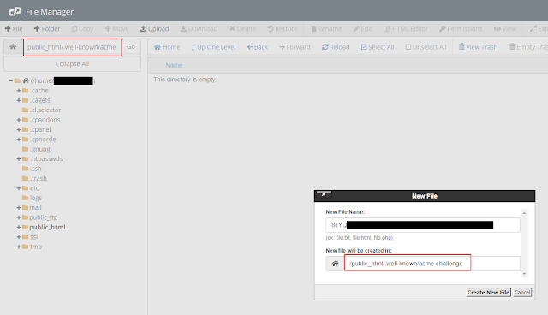Image resolution: width=548 pixels, height=315 pixels.
Task: Click the home icon beside path field
Action: tap(13, 47)
